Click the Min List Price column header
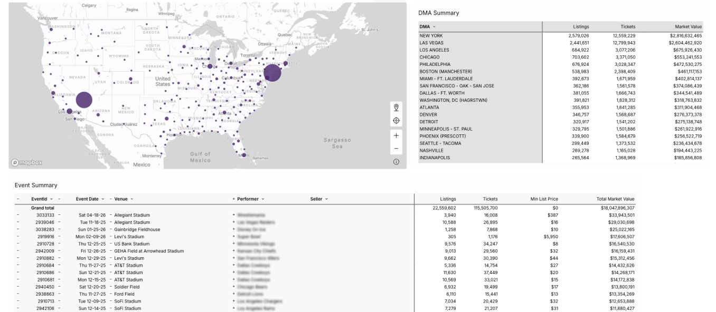Image resolution: width=716 pixels, height=312 pixels. tap(544, 199)
